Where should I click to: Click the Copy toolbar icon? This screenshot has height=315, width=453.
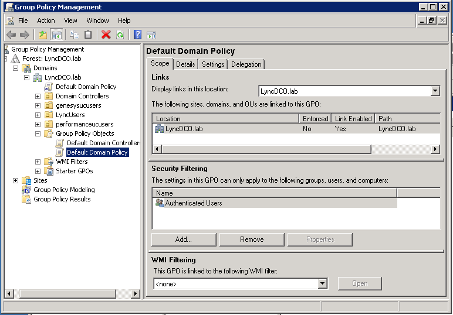pos(75,35)
